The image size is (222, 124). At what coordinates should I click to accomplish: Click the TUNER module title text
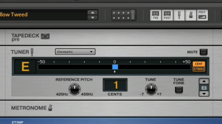pyautogui.click(x=20, y=52)
